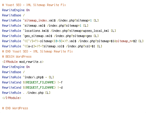Click the END WordPress comment line
Image resolution: width=146 pixels, height=113 pixels.
pos(15,108)
